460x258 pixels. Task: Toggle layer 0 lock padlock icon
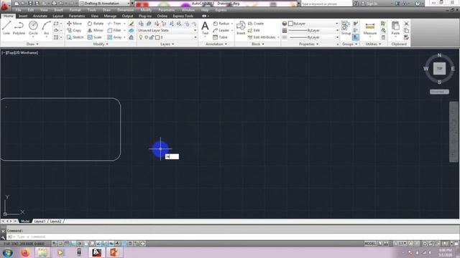point(152,37)
